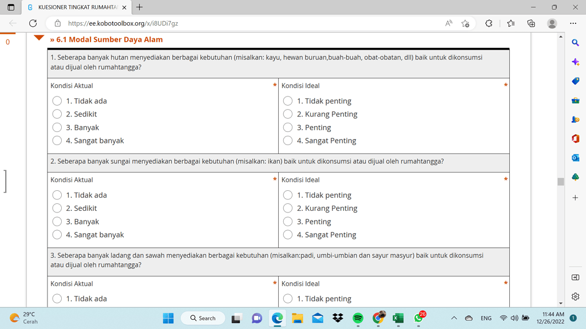Launch Excel from the taskbar

[x=398, y=318]
